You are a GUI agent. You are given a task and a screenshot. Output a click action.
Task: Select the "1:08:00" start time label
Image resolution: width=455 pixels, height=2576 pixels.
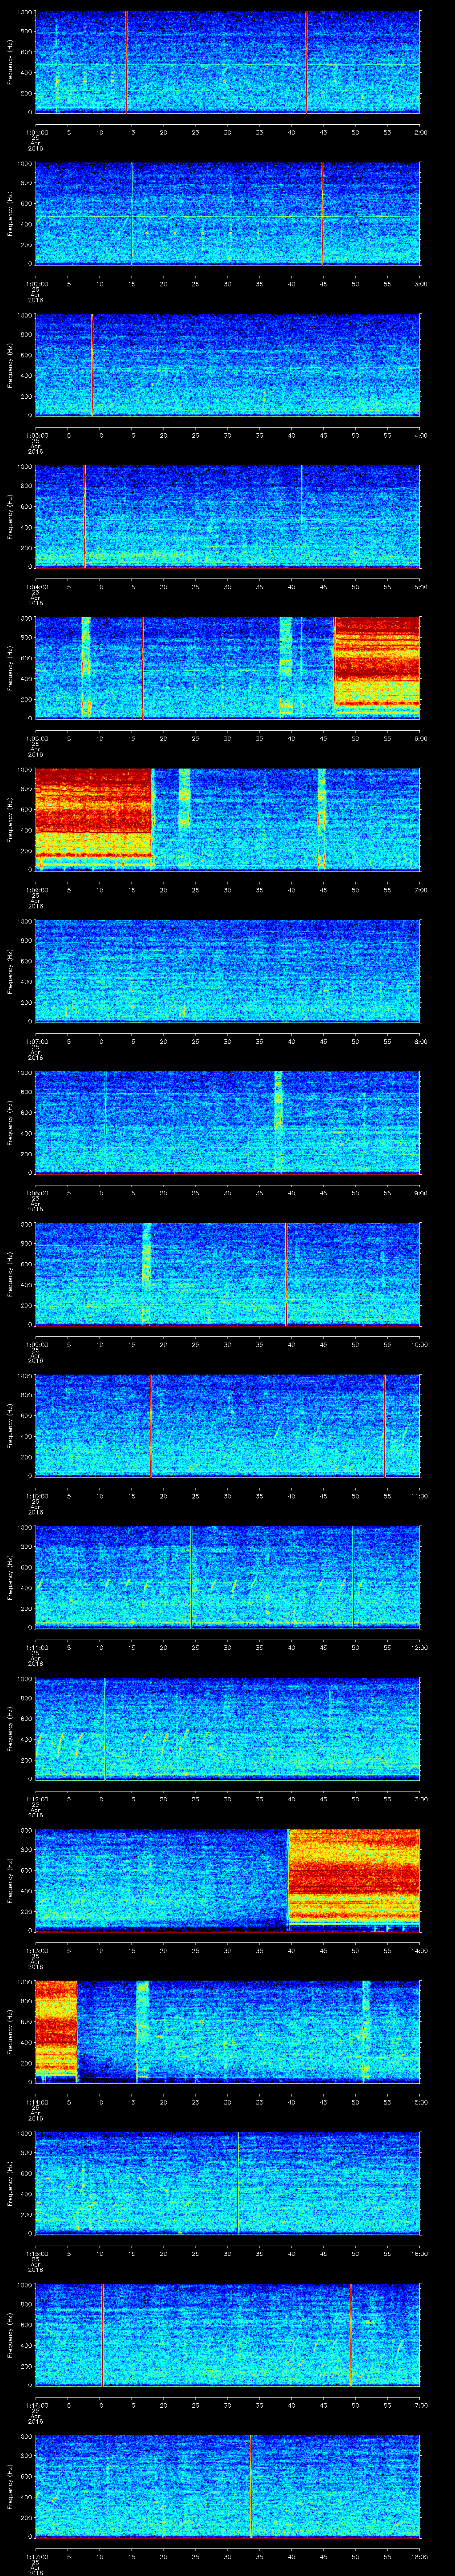click(36, 1193)
